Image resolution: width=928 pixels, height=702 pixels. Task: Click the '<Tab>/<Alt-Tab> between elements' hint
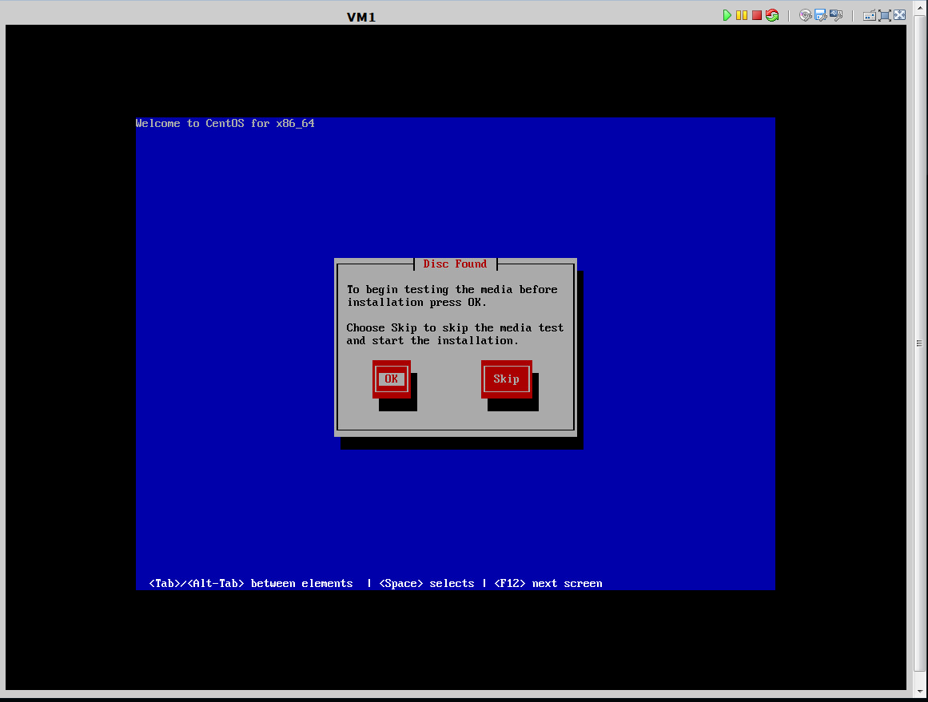click(x=250, y=584)
